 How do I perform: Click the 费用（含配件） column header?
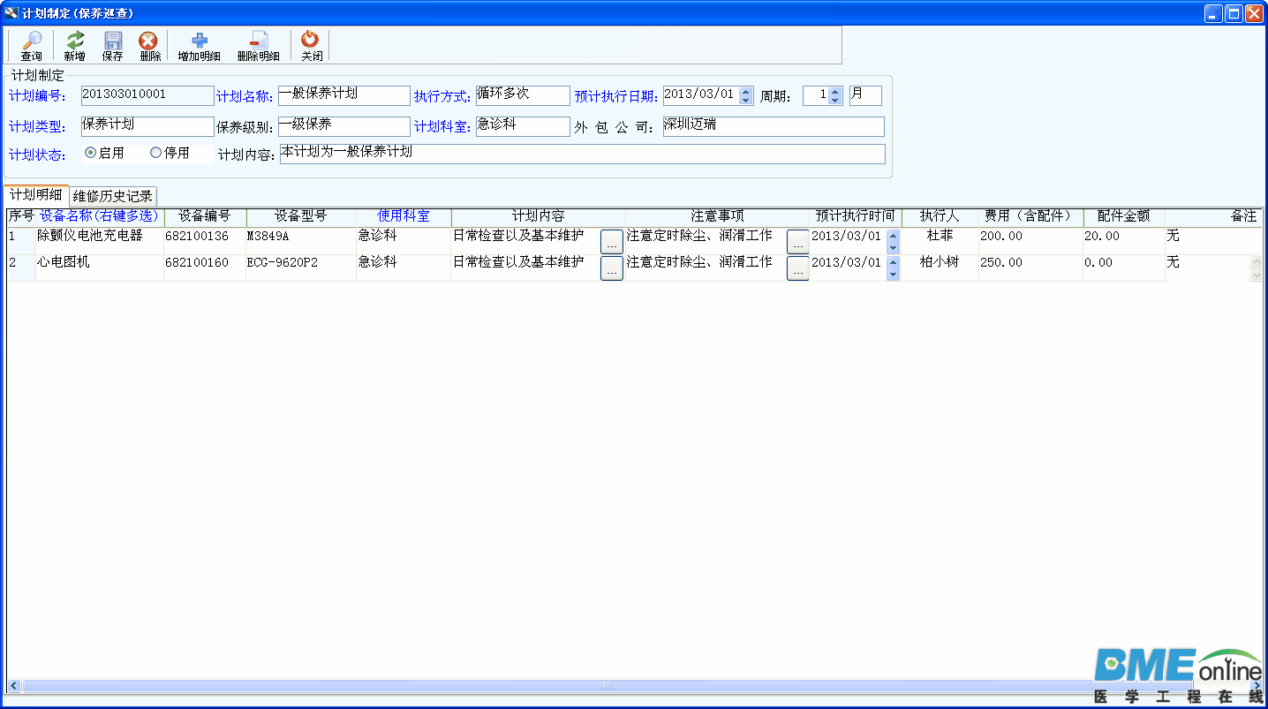(1030, 216)
